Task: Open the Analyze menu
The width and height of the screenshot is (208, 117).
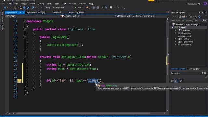Action: [x=72, y=4]
